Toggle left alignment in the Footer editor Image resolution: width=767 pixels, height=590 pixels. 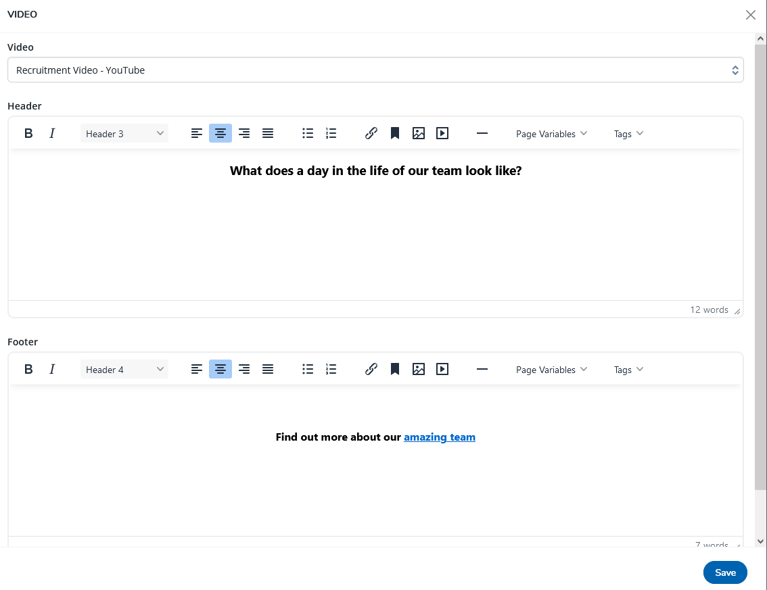coord(197,369)
